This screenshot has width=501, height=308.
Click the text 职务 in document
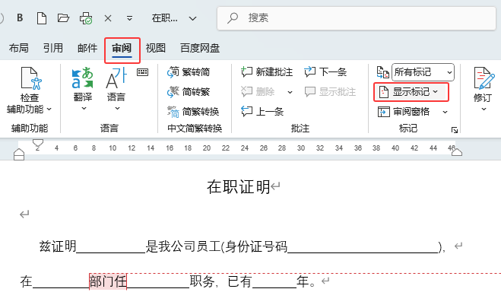[x=202, y=281]
